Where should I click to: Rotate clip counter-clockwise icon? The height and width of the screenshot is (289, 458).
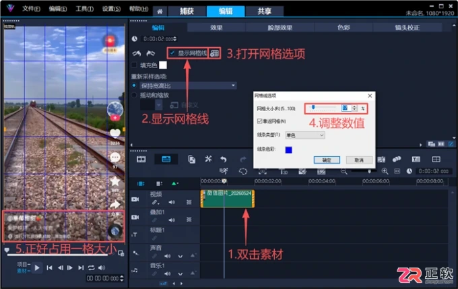tap(137, 53)
